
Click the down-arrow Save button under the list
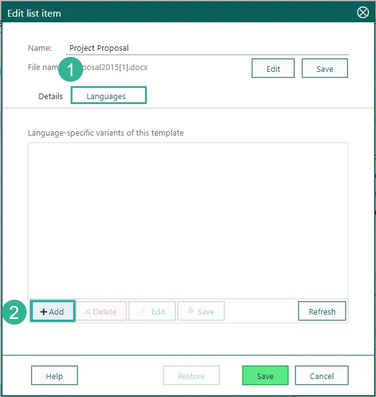pos(201,312)
